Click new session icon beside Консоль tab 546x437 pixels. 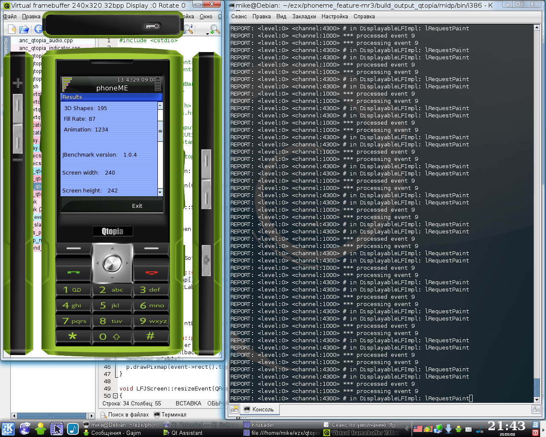click(234, 409)
